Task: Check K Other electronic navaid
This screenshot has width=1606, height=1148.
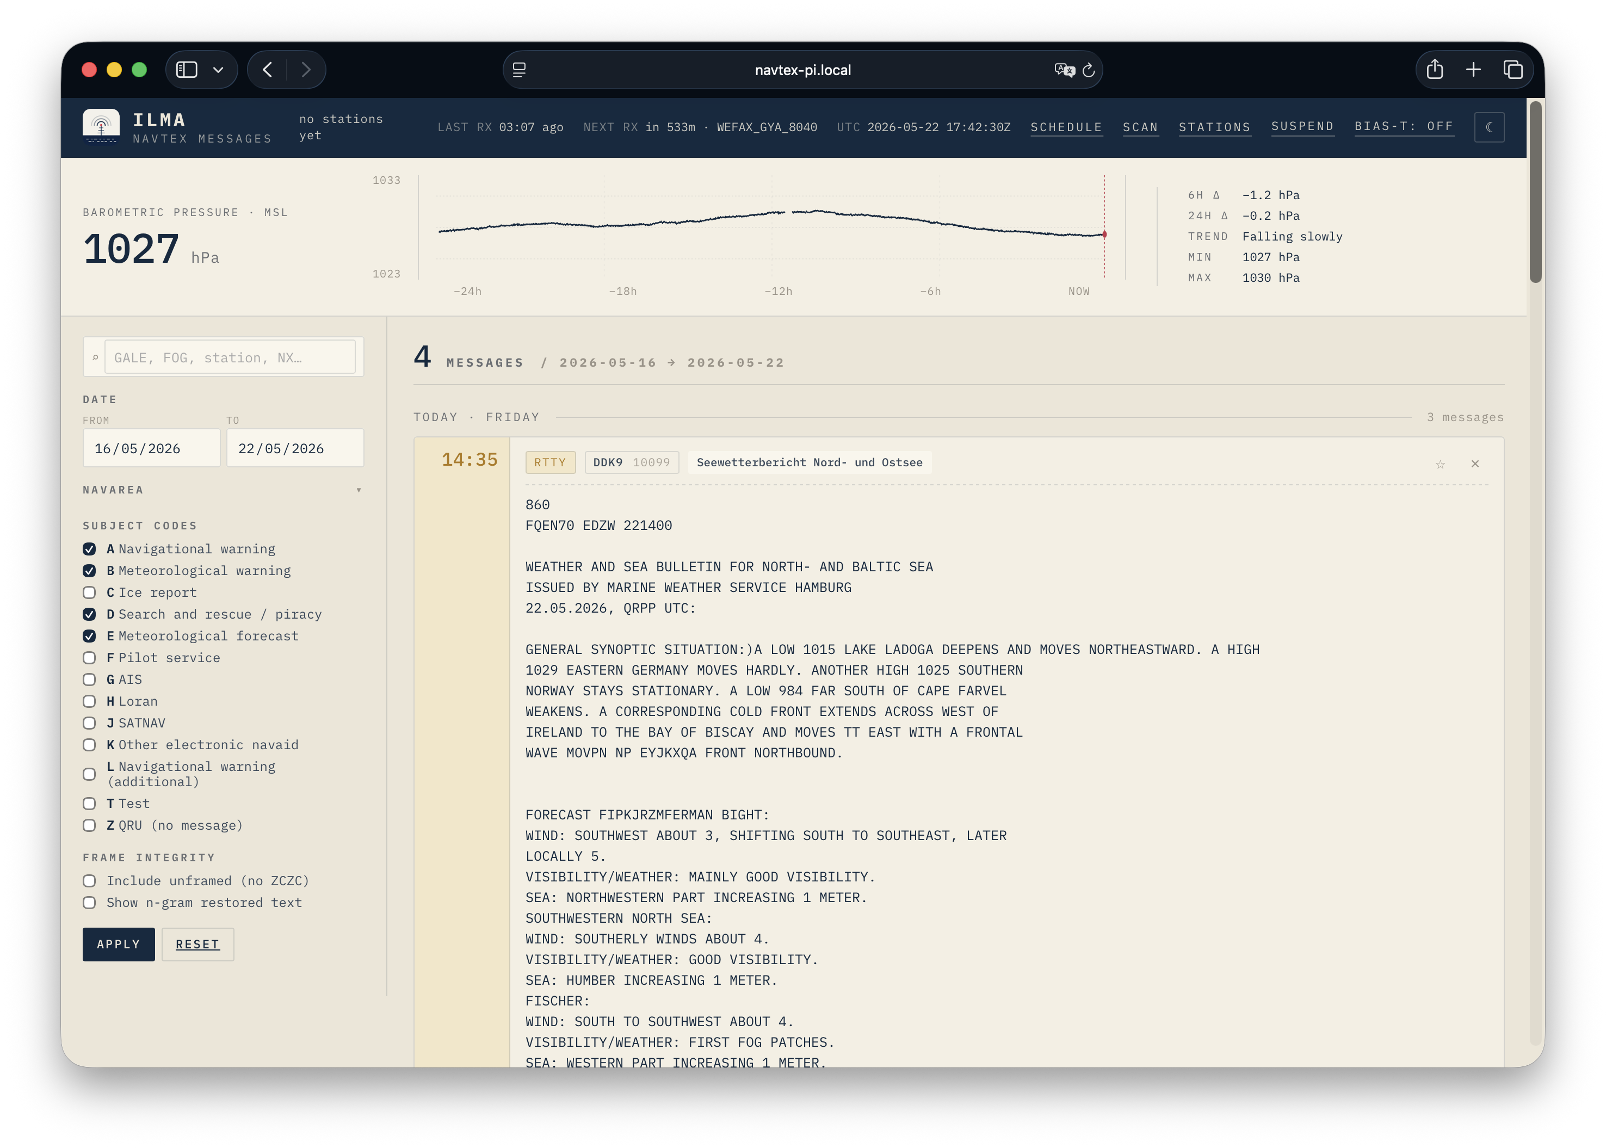Action: point(89,745)
